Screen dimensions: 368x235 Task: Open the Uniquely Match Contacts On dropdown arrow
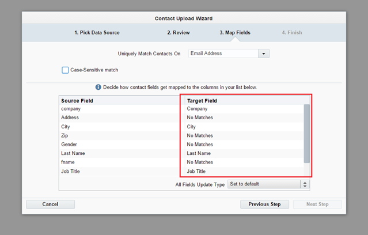[264, 54]
